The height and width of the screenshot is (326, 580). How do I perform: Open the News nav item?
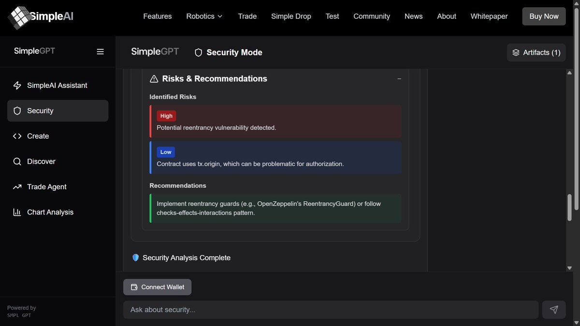(414, 16)
